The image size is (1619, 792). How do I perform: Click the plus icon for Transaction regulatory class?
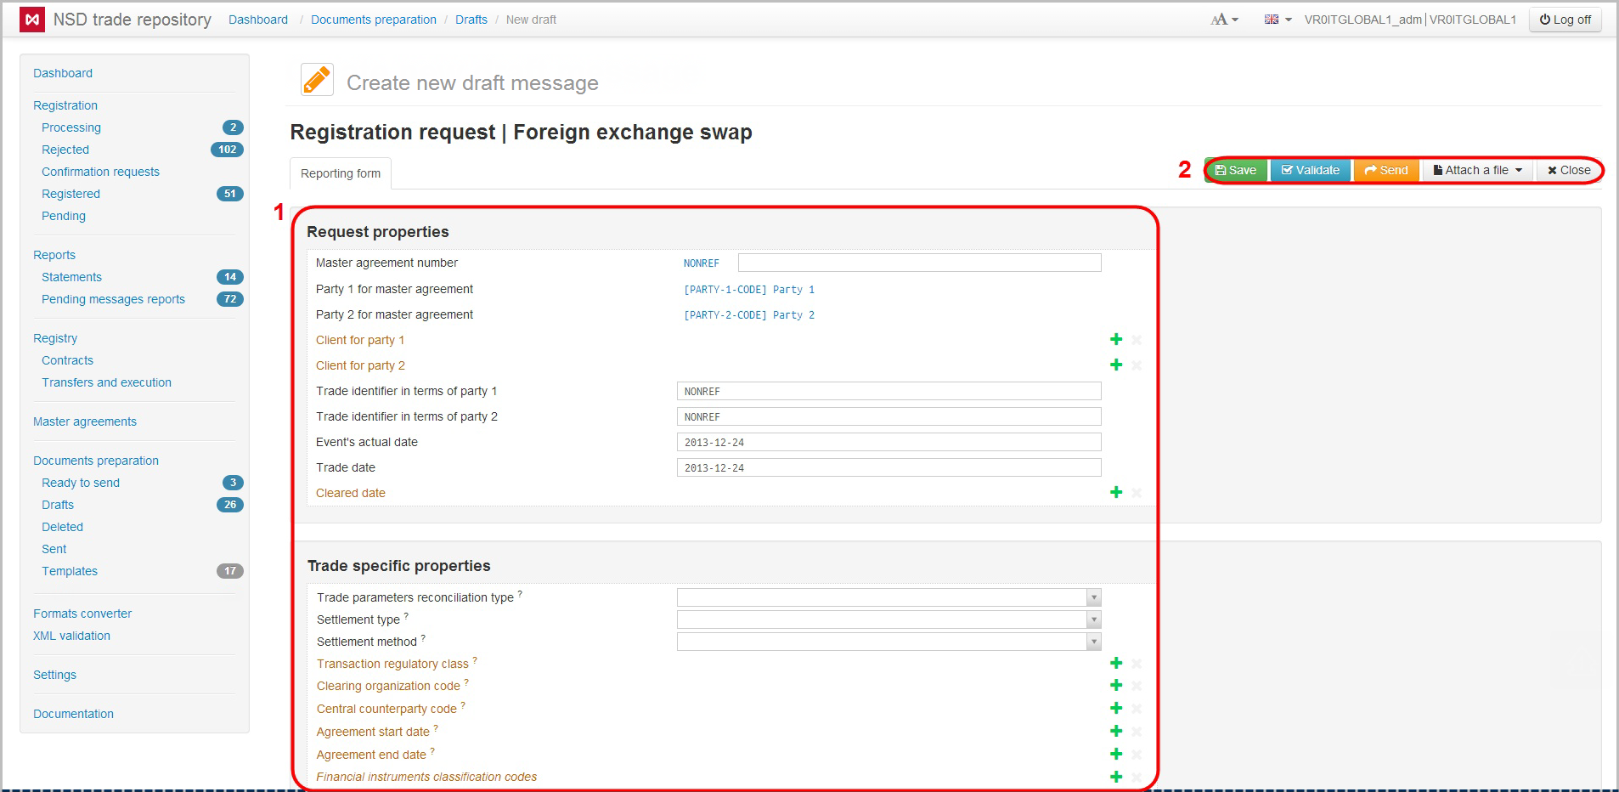click(x=1116, y=664)
